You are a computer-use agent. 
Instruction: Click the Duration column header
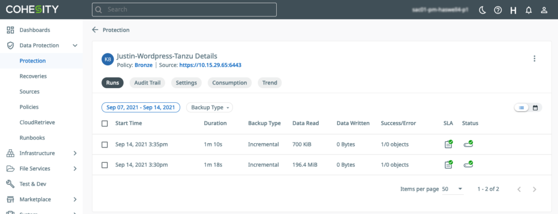tap(215, 124)
